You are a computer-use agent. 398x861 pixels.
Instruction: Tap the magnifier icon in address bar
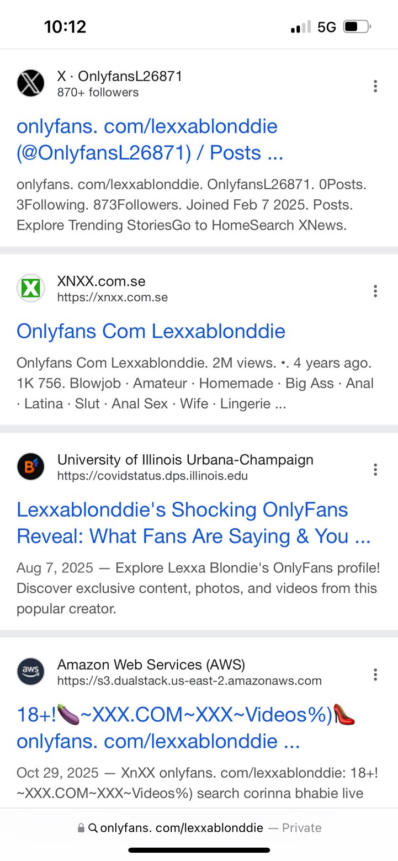93,828
